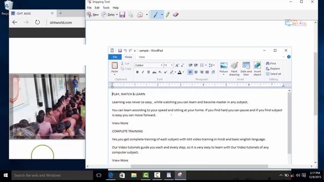Click the browser refresh icon

[37, 22]
